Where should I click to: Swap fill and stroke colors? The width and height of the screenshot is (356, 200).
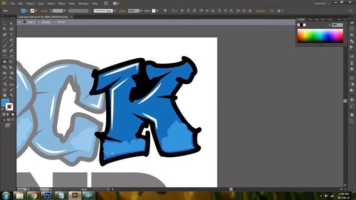[12, 100]
